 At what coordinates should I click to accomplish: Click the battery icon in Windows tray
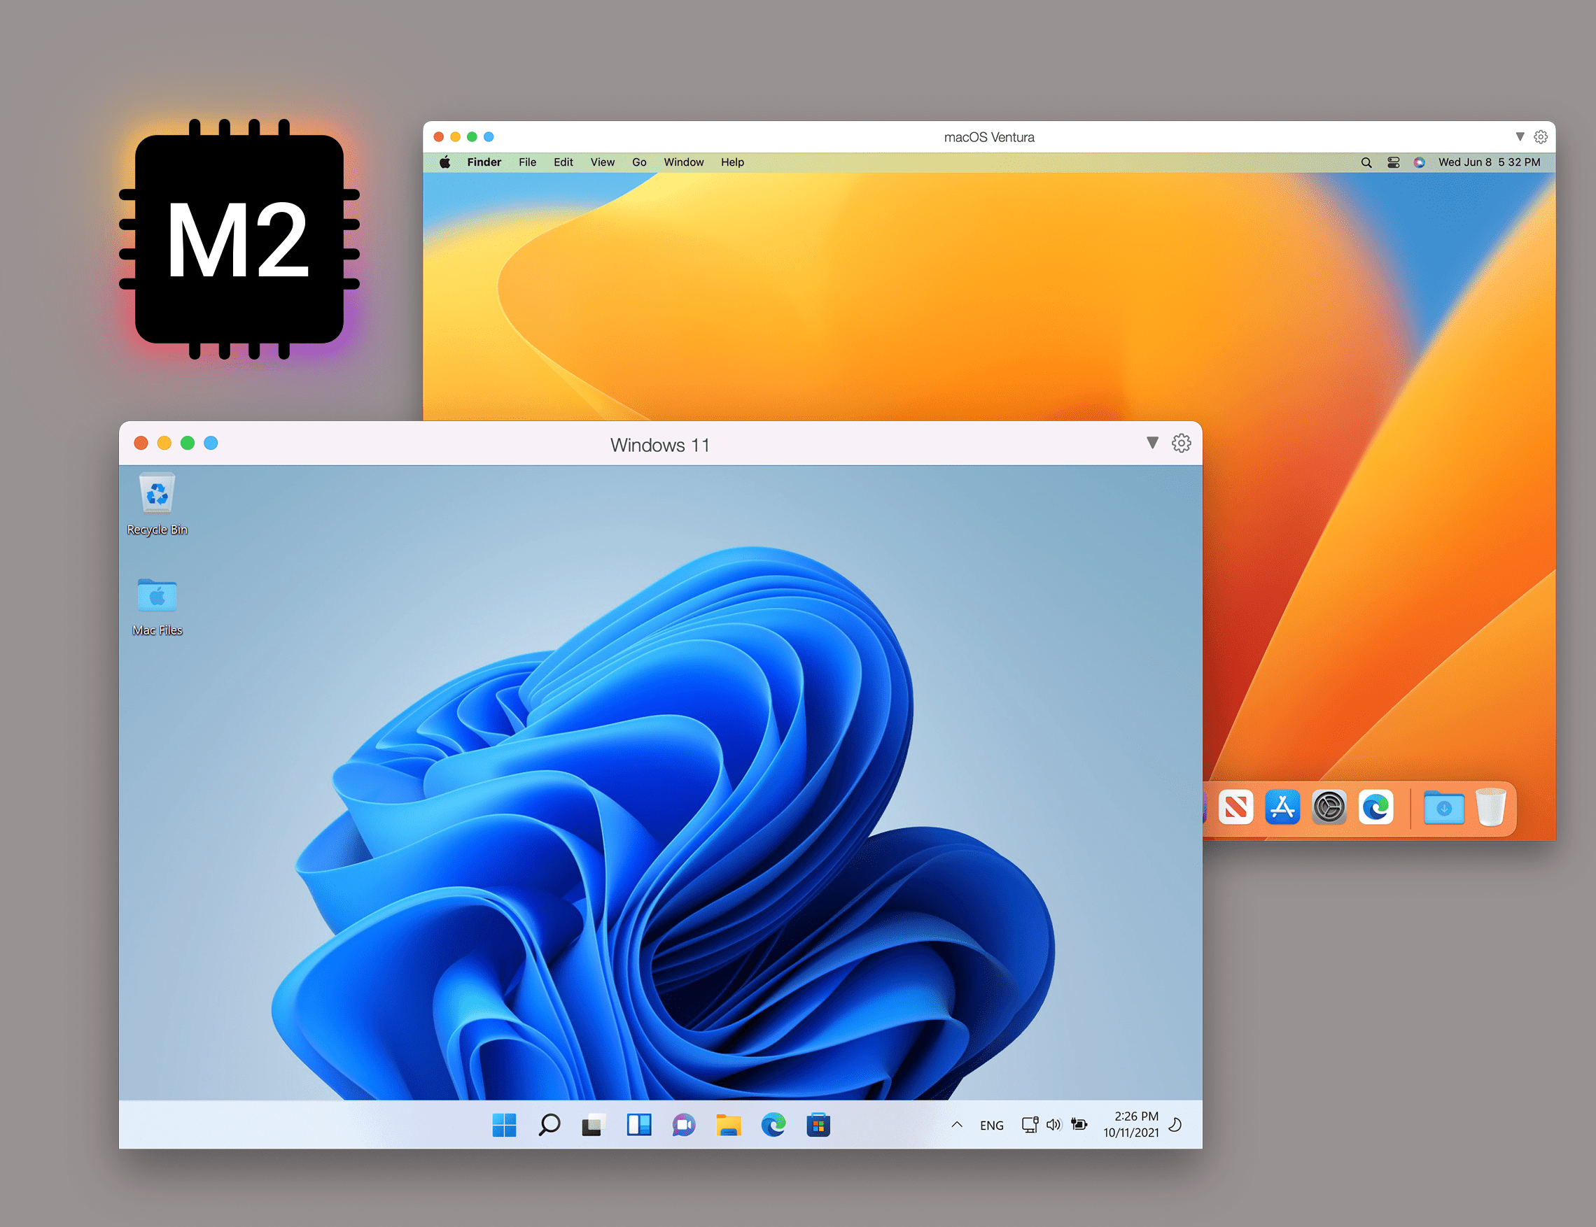[1079, 1124]
